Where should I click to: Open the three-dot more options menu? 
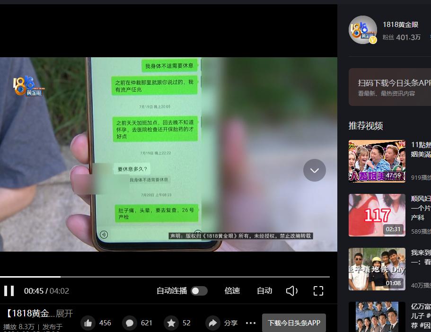pos(251,323)
